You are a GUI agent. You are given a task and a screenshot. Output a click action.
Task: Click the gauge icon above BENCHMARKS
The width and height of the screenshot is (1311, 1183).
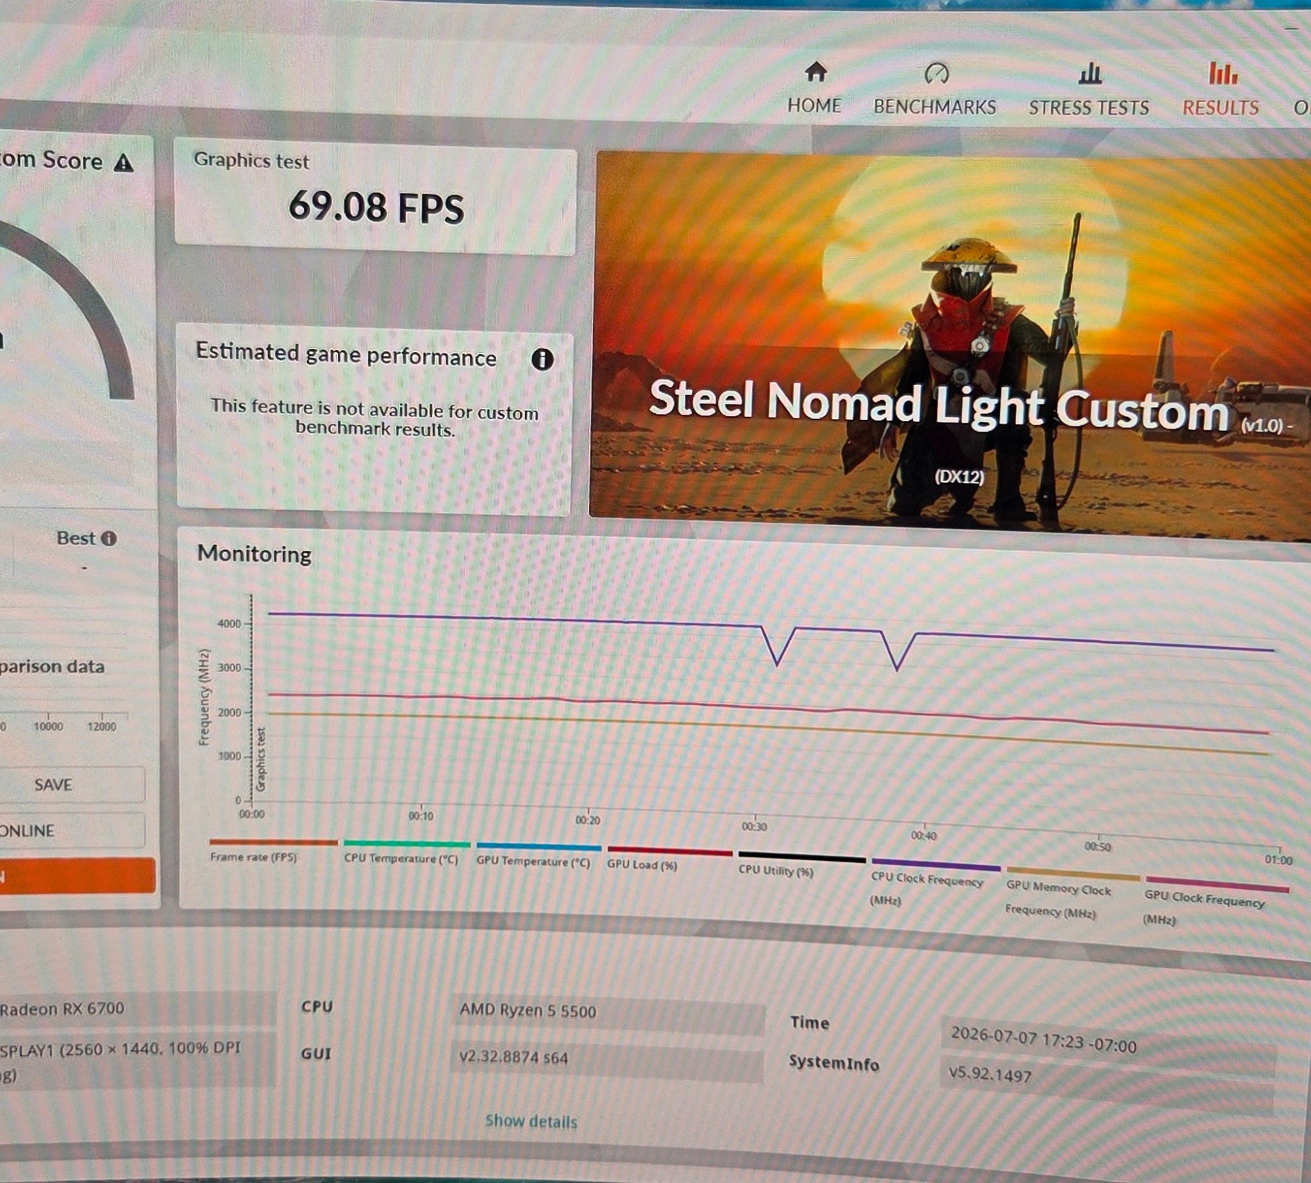936,73
